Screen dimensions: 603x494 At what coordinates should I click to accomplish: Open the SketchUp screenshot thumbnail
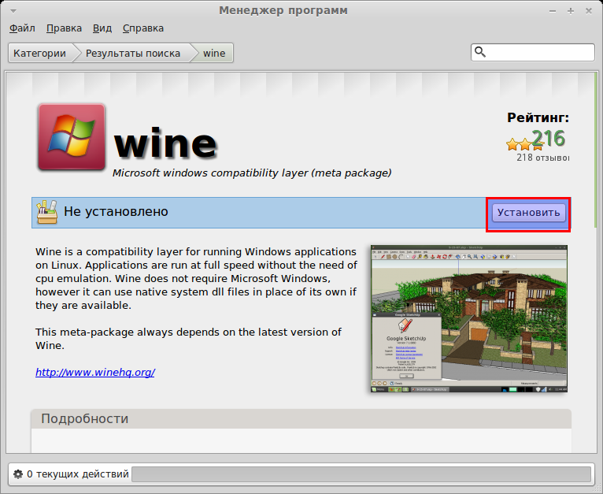[469, 318]
